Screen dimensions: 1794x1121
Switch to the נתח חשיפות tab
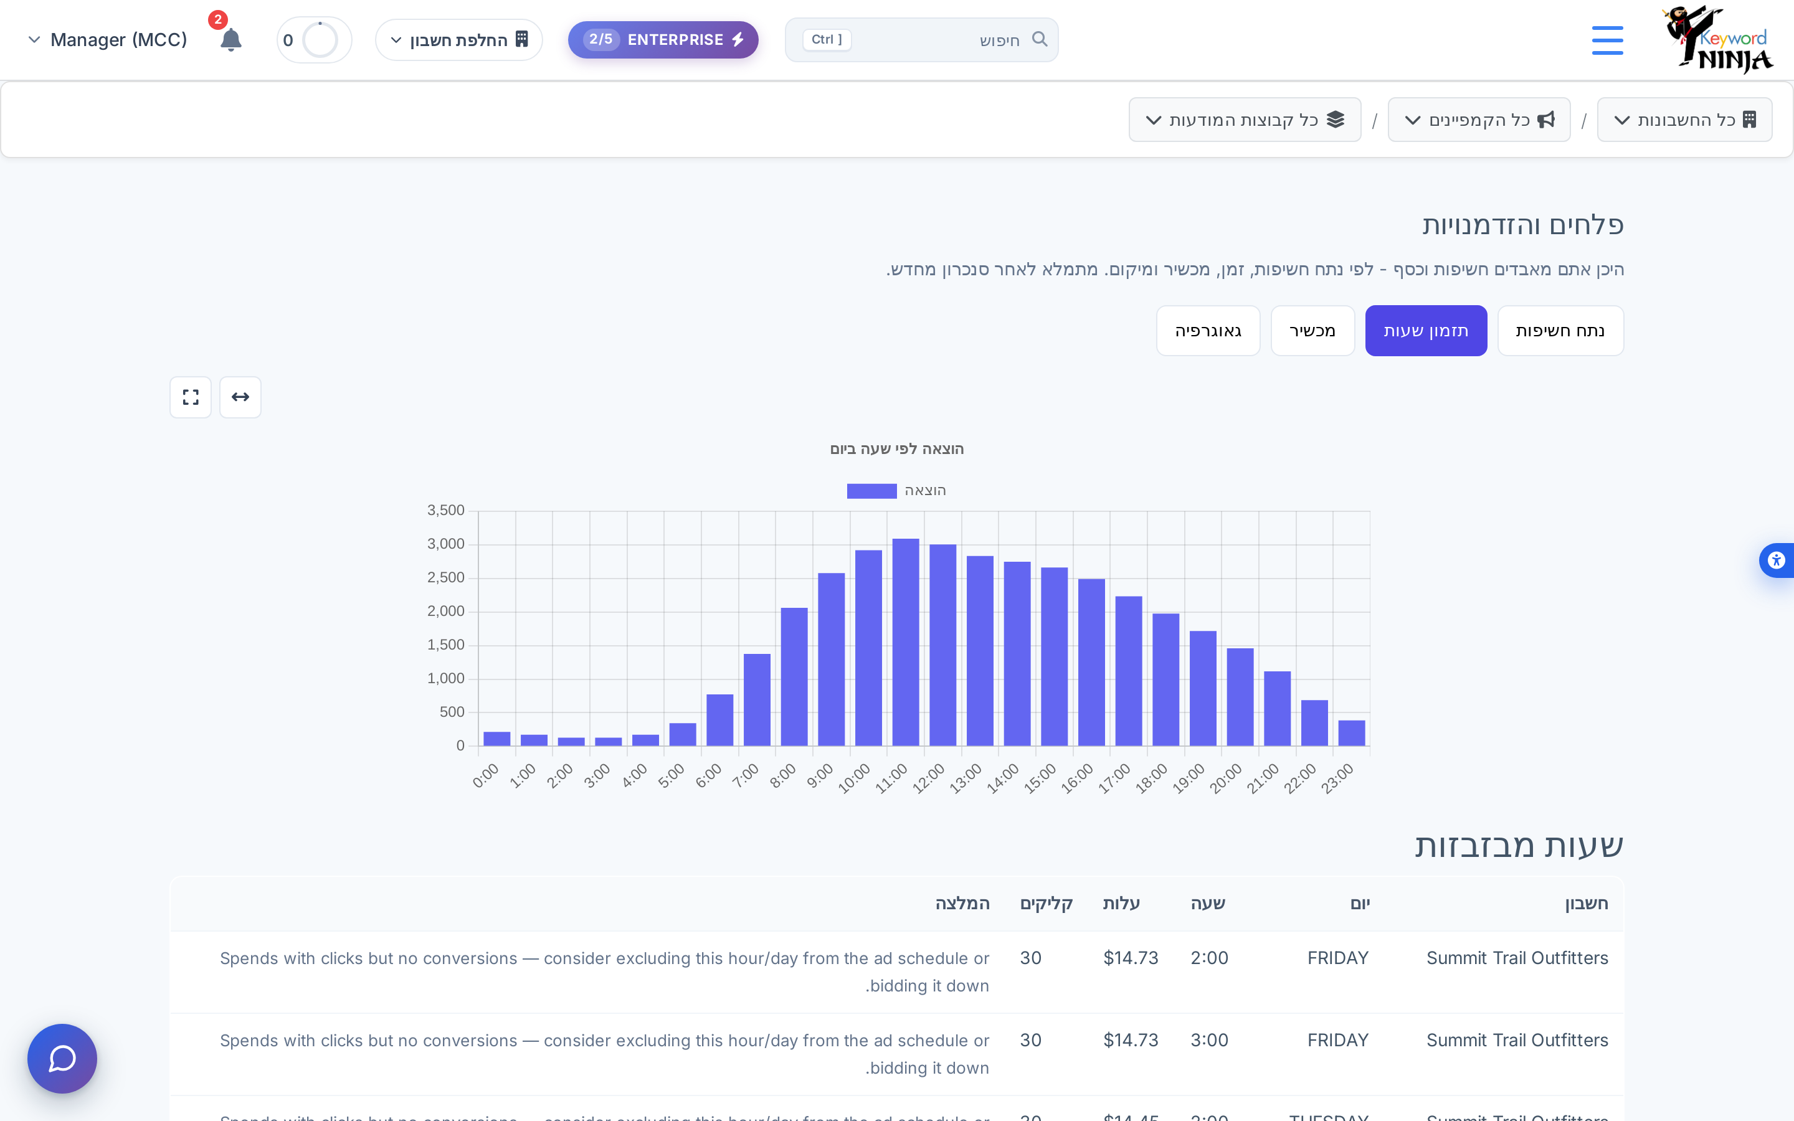click(1560, 331)
